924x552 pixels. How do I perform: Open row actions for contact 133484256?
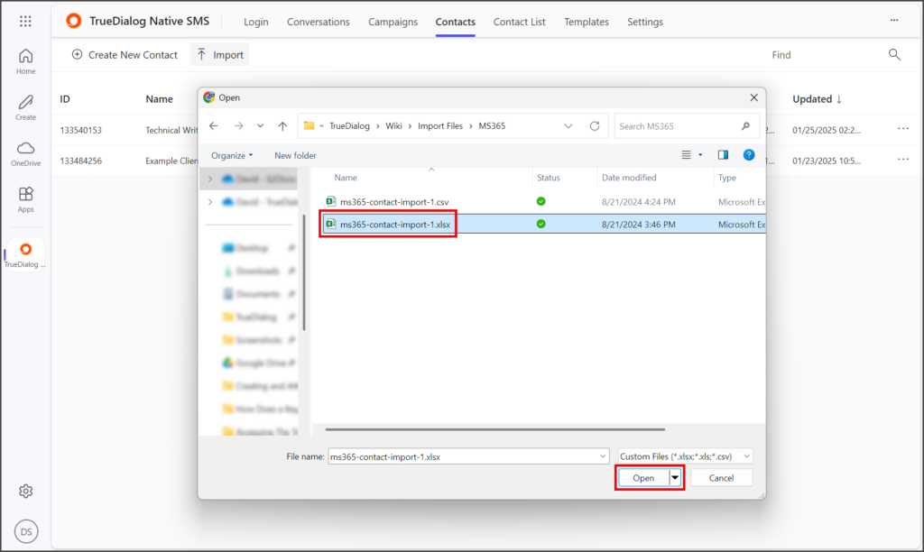902,160
